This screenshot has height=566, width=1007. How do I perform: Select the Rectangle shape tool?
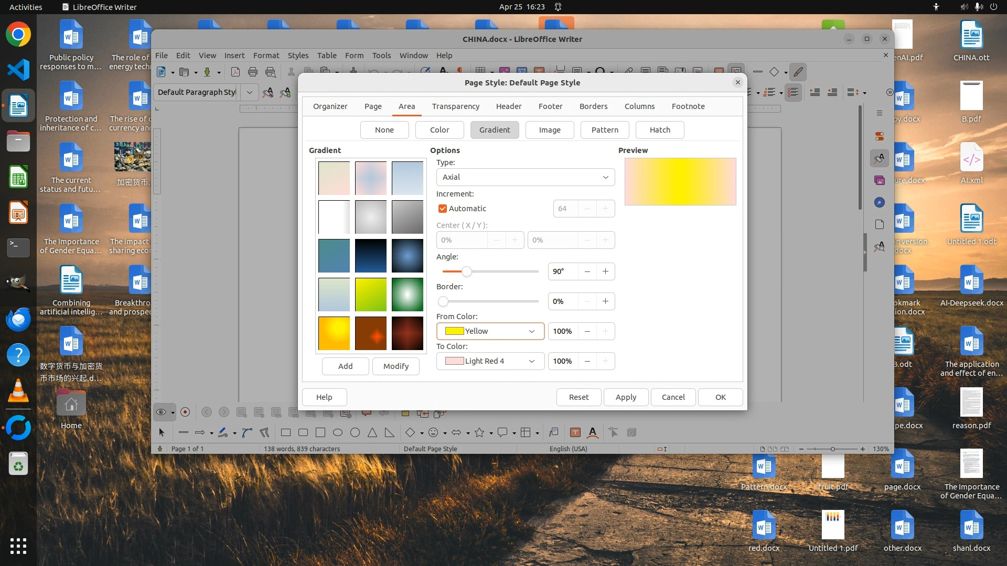pyautogui.click(x=286, y=432)
